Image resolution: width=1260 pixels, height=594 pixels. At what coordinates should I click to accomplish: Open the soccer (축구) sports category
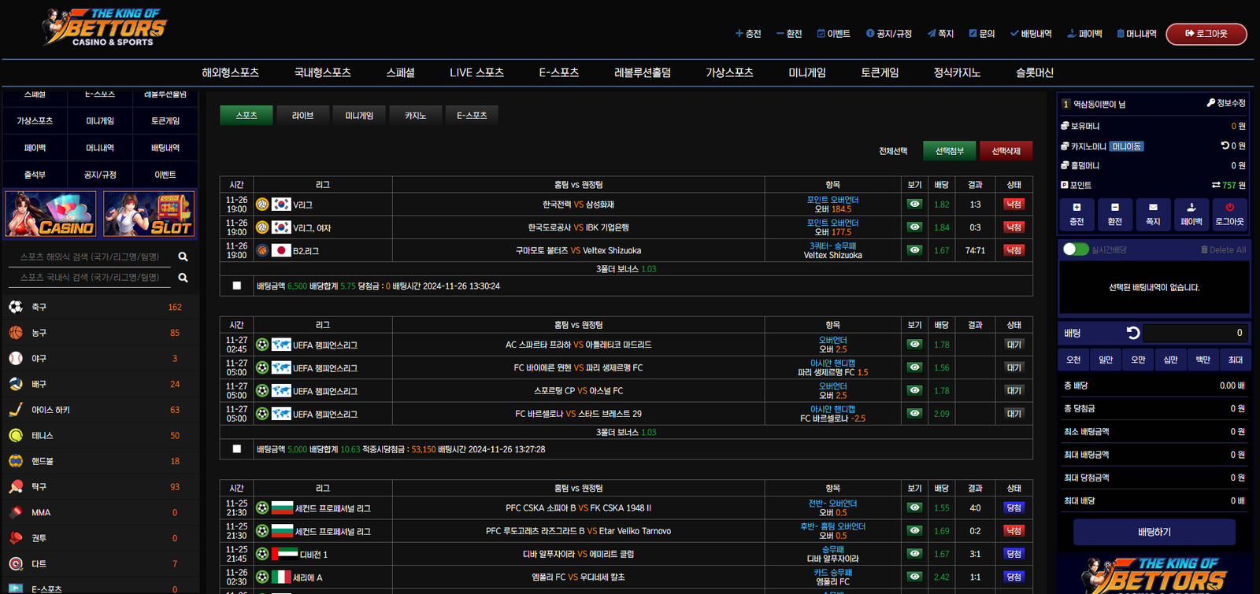39,307
